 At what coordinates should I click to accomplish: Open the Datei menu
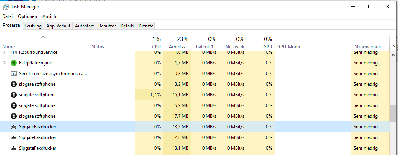pos(8,16)
